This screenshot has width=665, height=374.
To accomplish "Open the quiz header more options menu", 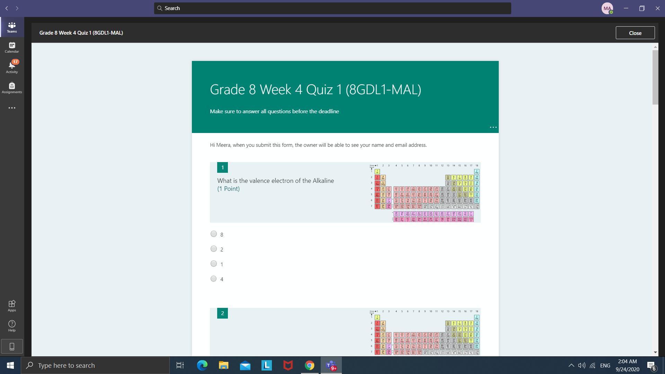I will point(493,127).
